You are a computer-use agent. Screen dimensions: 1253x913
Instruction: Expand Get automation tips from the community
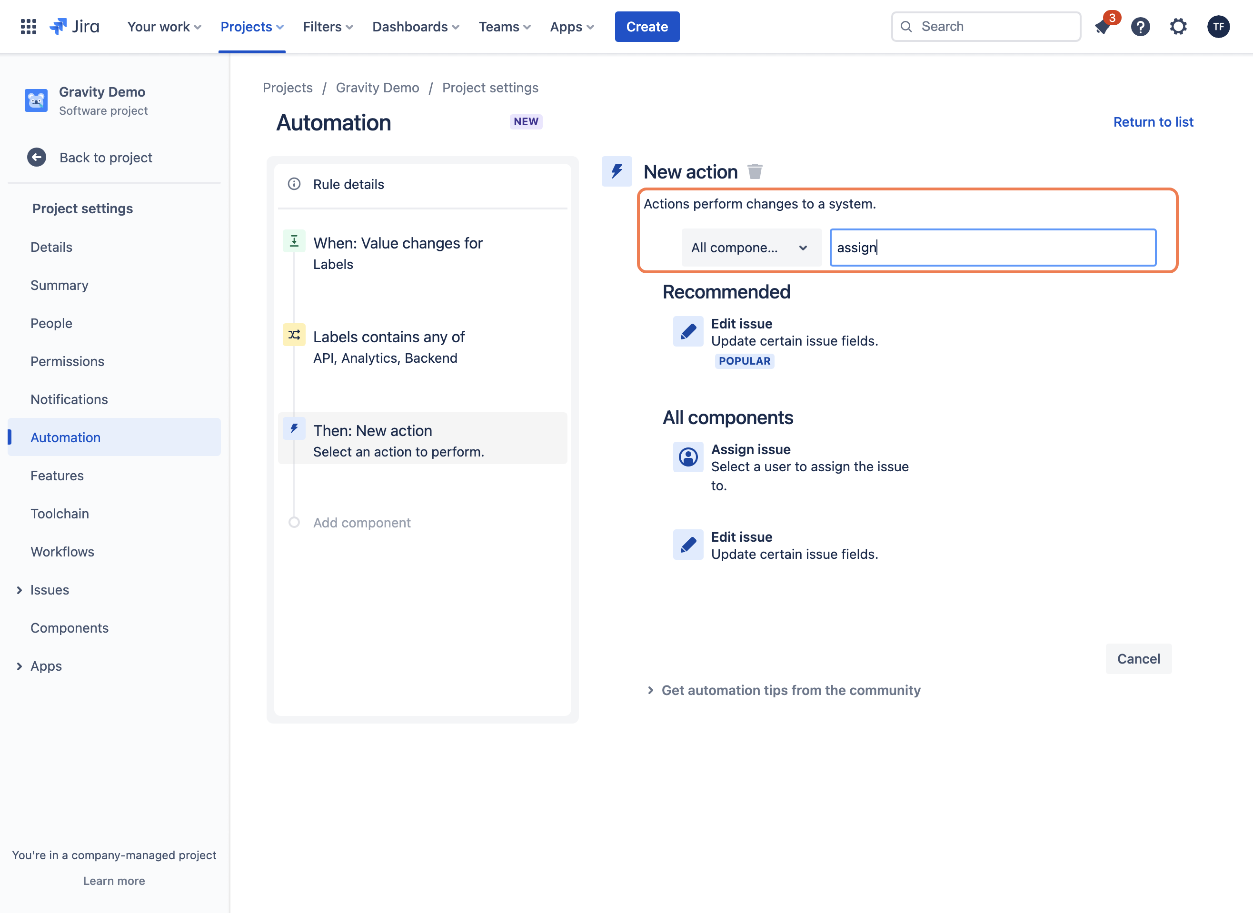[784, 690]
